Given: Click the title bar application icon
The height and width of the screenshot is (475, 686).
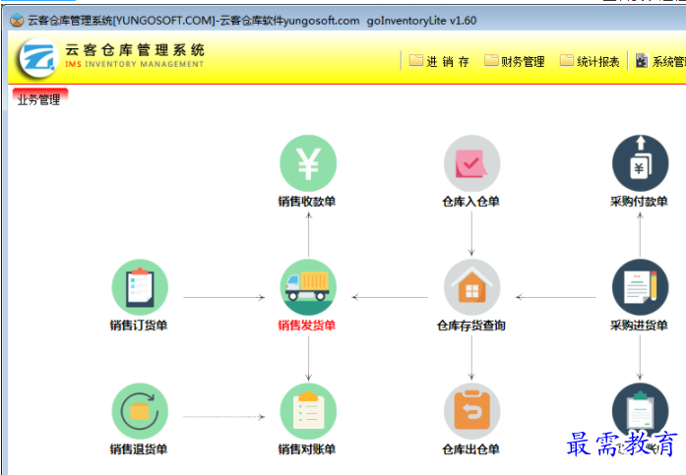Looking at the screenshot, I should pyautogui.click(x=17, y=20).
